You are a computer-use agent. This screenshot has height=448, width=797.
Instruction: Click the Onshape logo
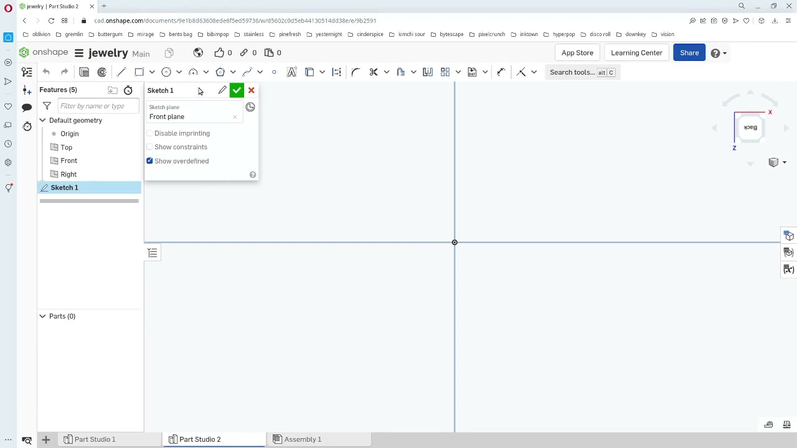(x=43, y=53)
